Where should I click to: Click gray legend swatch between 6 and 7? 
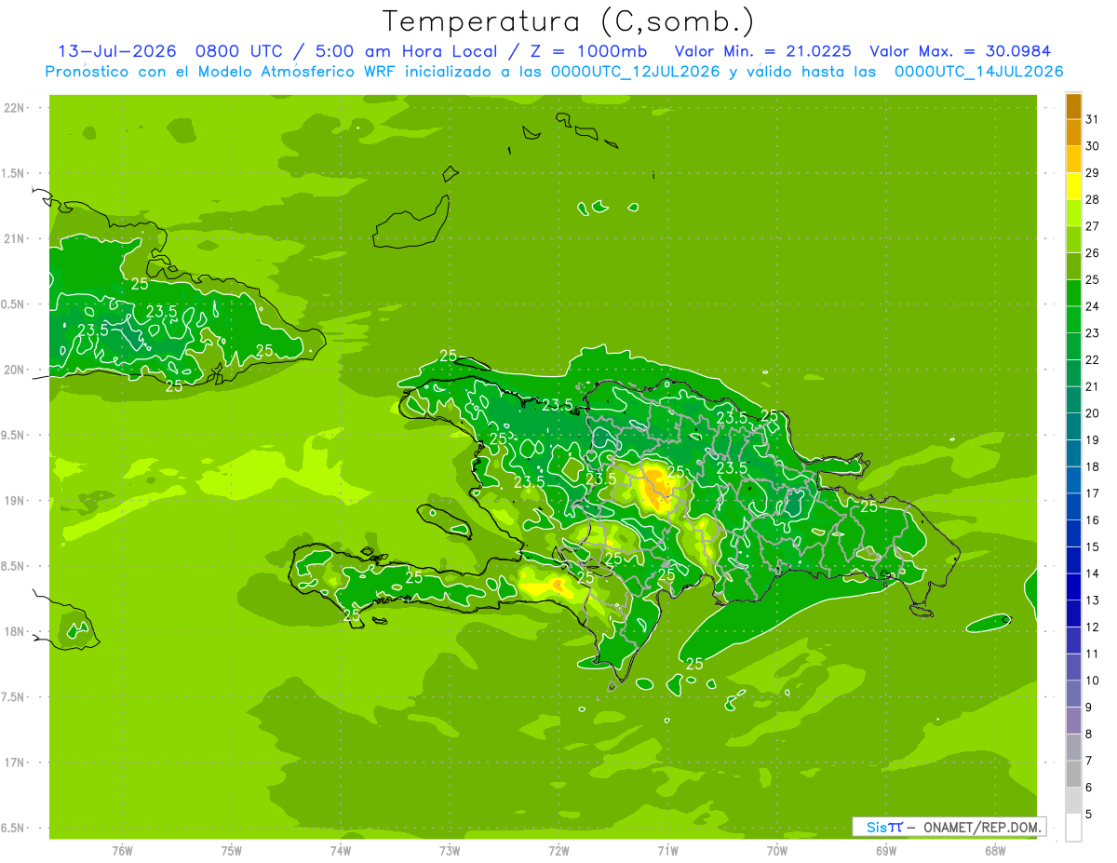(x=1073, y=774)
